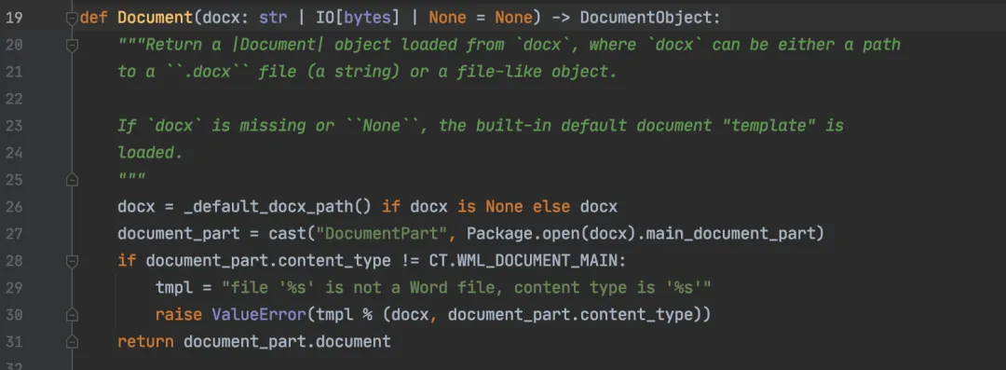
Task: Fold the docstring starting at line 20
Action: [72, 45]
